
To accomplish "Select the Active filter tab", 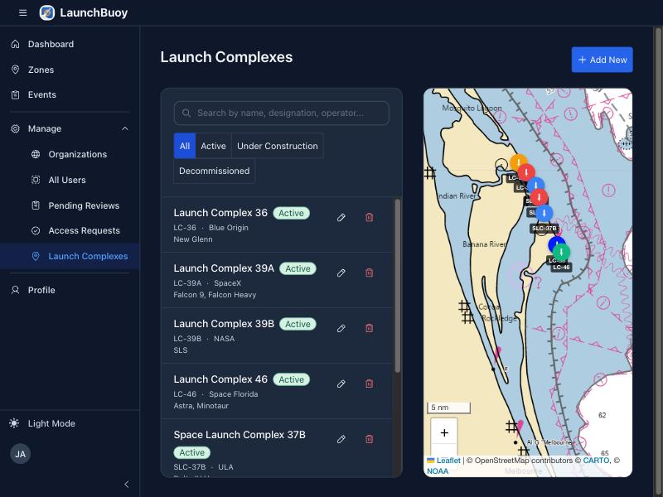I will (213, 146).
